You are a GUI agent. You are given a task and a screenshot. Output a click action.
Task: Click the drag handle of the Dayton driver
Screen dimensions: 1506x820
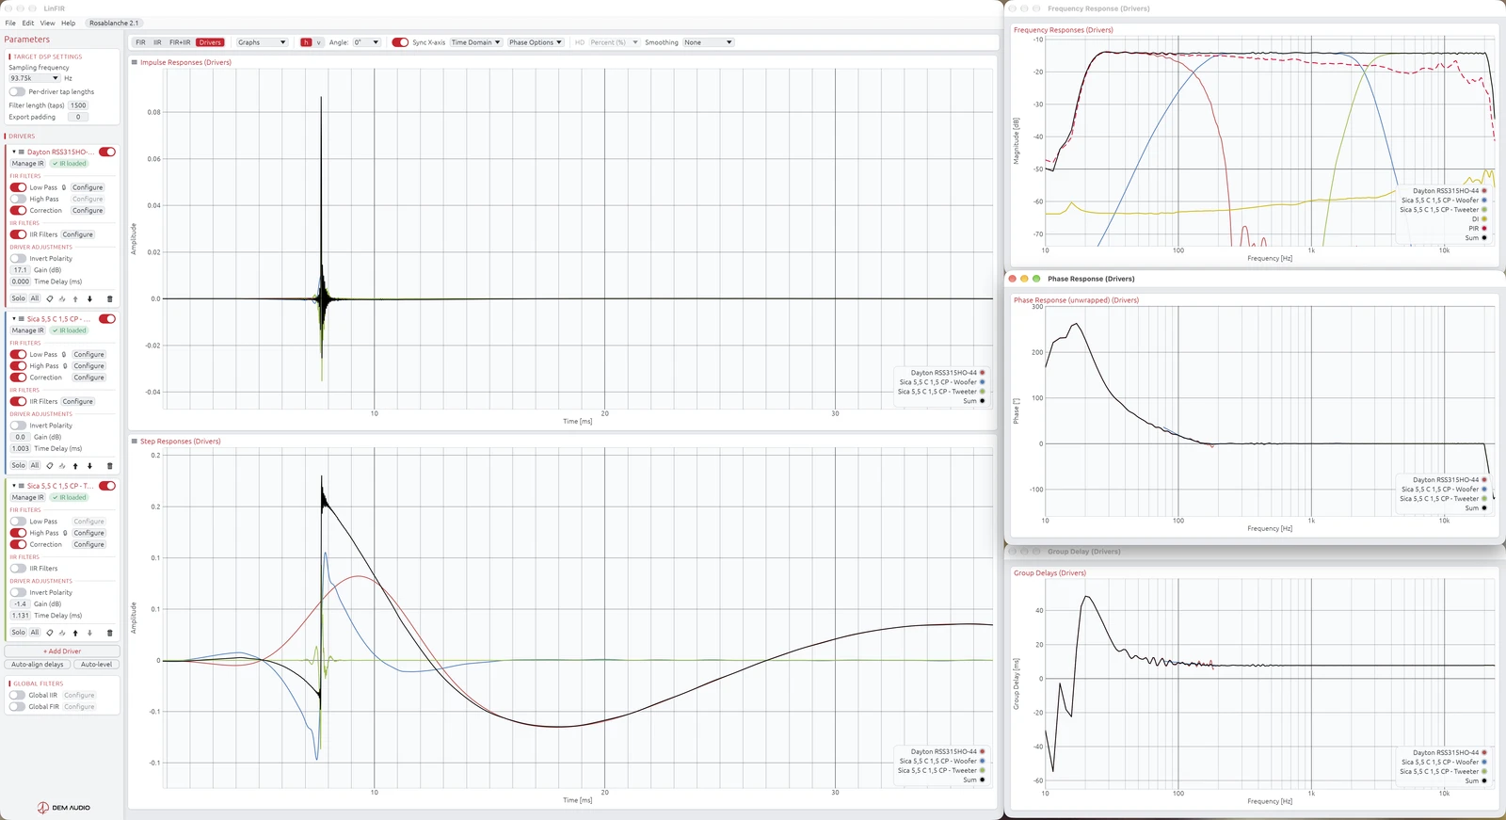coord(22,152)
